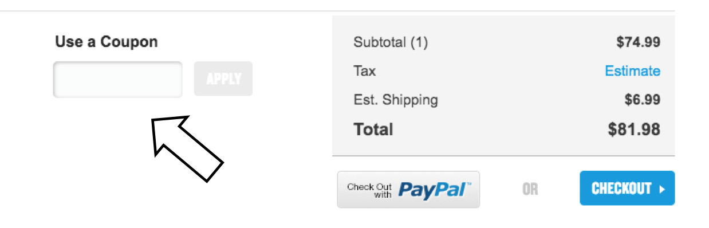This screenshot has width=709, height=228.
Task: Click the 'Est. Shipping' label
Action: 396,100
